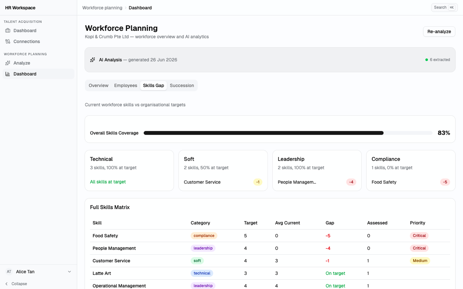463x289 pixels.
Task: Click the '6 extracted' status text
Action: click(440, 60)
